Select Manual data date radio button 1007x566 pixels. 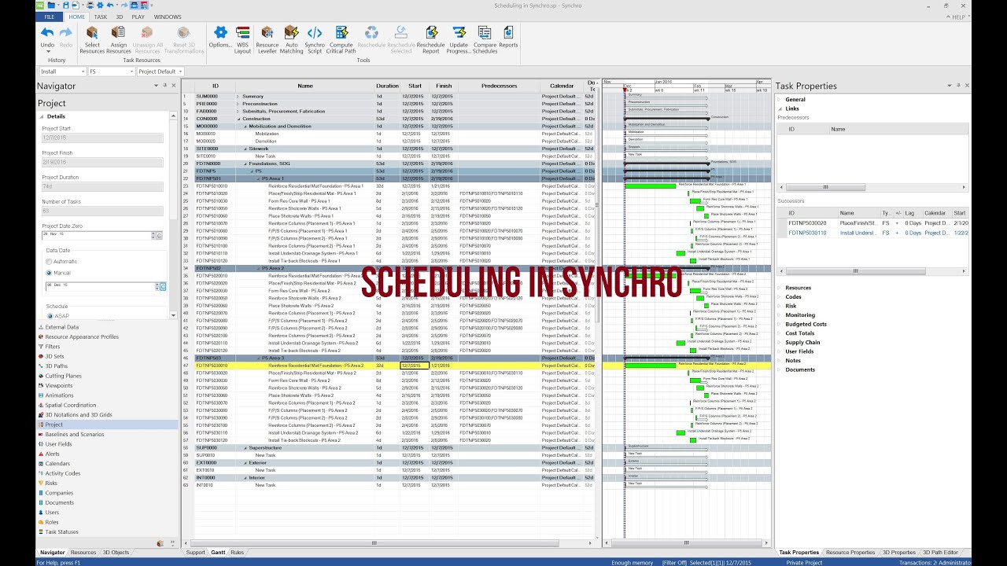[49, 273]
